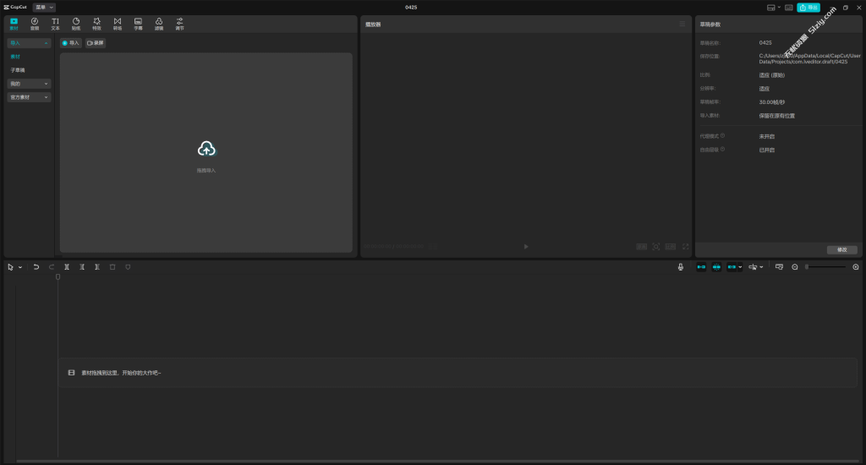Image resolution: width=866 pixels, height=465 pixels.
Task: Click the timeline zoom slider
Action: [825, 267]
